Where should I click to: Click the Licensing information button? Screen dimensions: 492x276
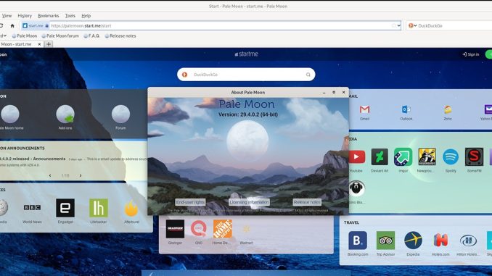[249, 202]
